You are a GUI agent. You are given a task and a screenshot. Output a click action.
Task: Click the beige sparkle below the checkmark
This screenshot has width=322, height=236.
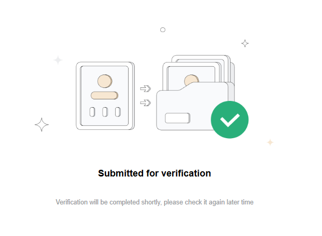tap(270, 142)
